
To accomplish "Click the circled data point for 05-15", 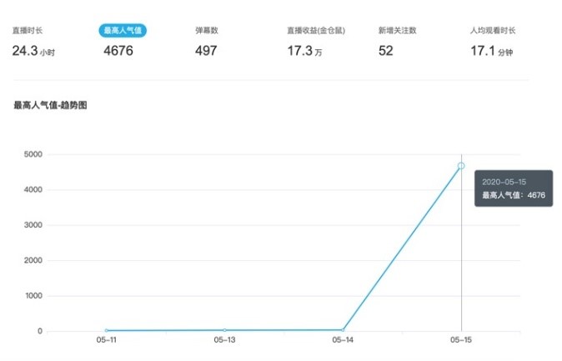I will pyautogui.click(x=461, y=166).
